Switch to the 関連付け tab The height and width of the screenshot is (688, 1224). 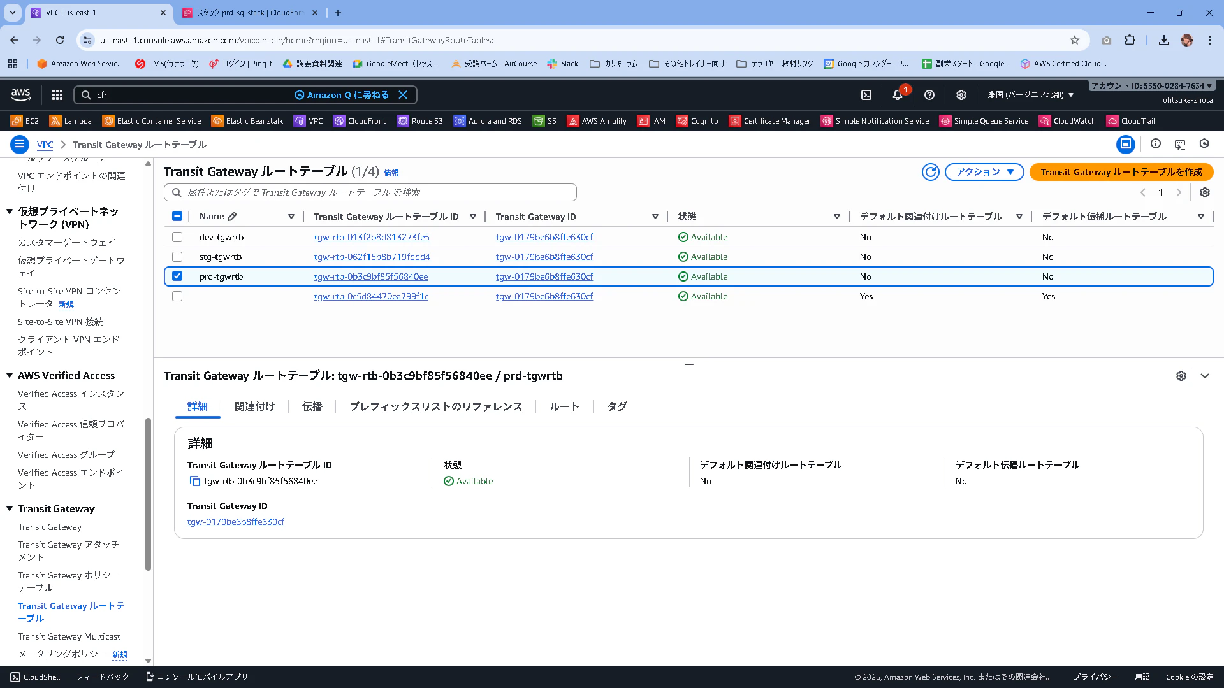pos(255,406)
